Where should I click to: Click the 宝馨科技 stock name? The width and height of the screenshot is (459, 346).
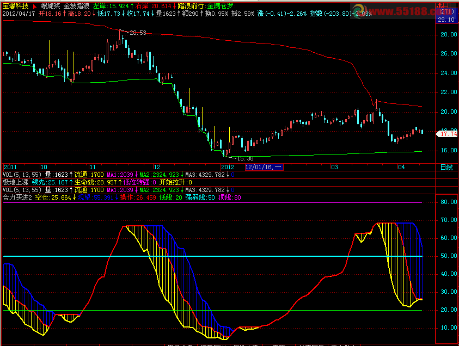[x=15, y=5]
